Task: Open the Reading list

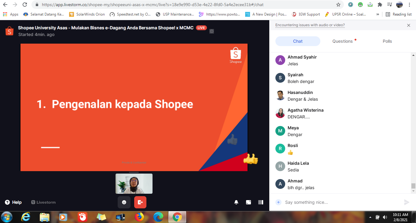Action: tap(399, 14)
